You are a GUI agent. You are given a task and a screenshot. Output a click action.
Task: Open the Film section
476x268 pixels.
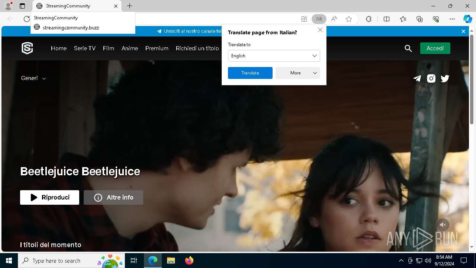(109, 48)
